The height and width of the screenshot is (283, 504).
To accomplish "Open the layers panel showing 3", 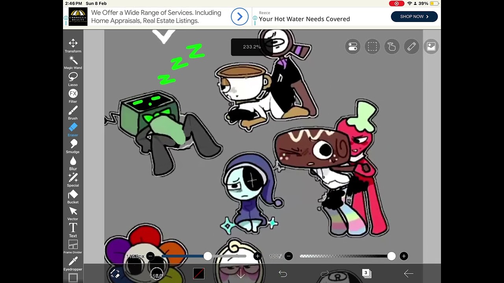I will tap(367, 273).
